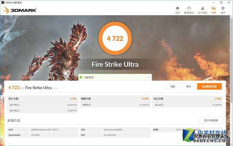Viewport: 233px width, 146px height.
Task: Click the 4 722 score circle
Action: tap(115, 38)
